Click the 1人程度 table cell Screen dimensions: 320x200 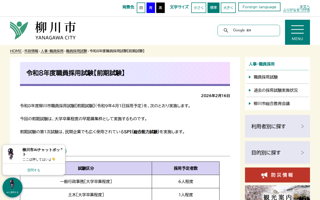[186, 194]
